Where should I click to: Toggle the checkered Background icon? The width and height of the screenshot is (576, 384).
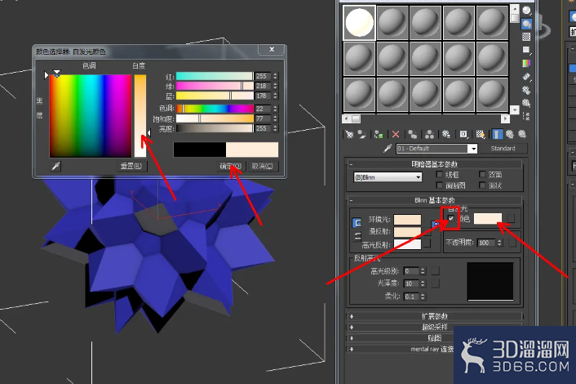click(526, 37)
